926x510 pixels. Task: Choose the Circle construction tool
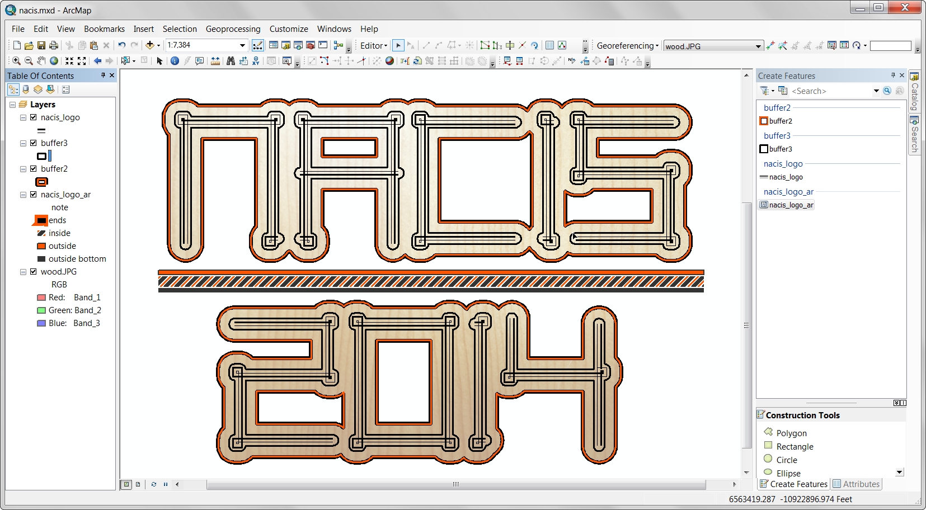point(781,460)
